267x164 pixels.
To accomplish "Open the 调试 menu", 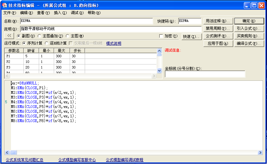I will (x=77, y=13).
